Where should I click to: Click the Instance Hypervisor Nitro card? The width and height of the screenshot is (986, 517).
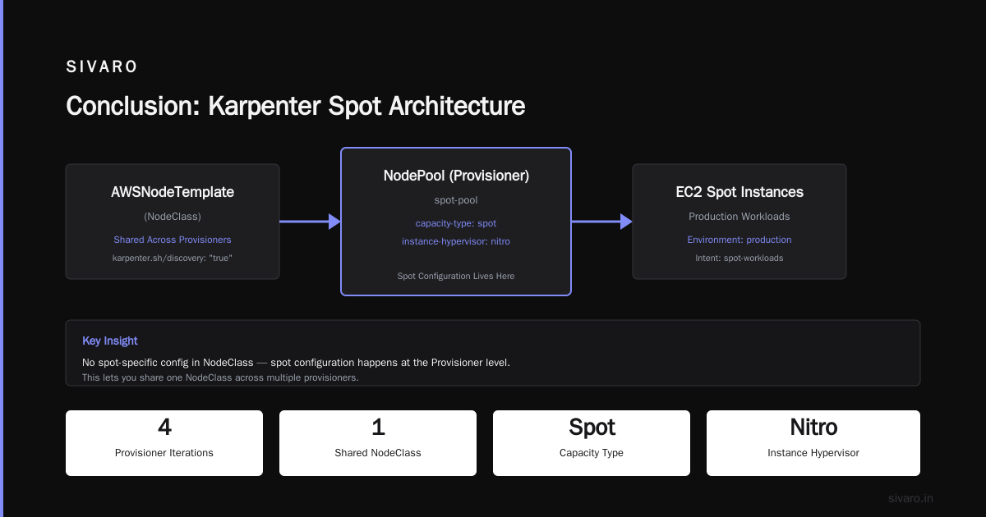(813, 443)
